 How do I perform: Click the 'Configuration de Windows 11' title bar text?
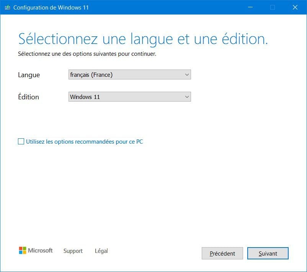click(51, 7)
